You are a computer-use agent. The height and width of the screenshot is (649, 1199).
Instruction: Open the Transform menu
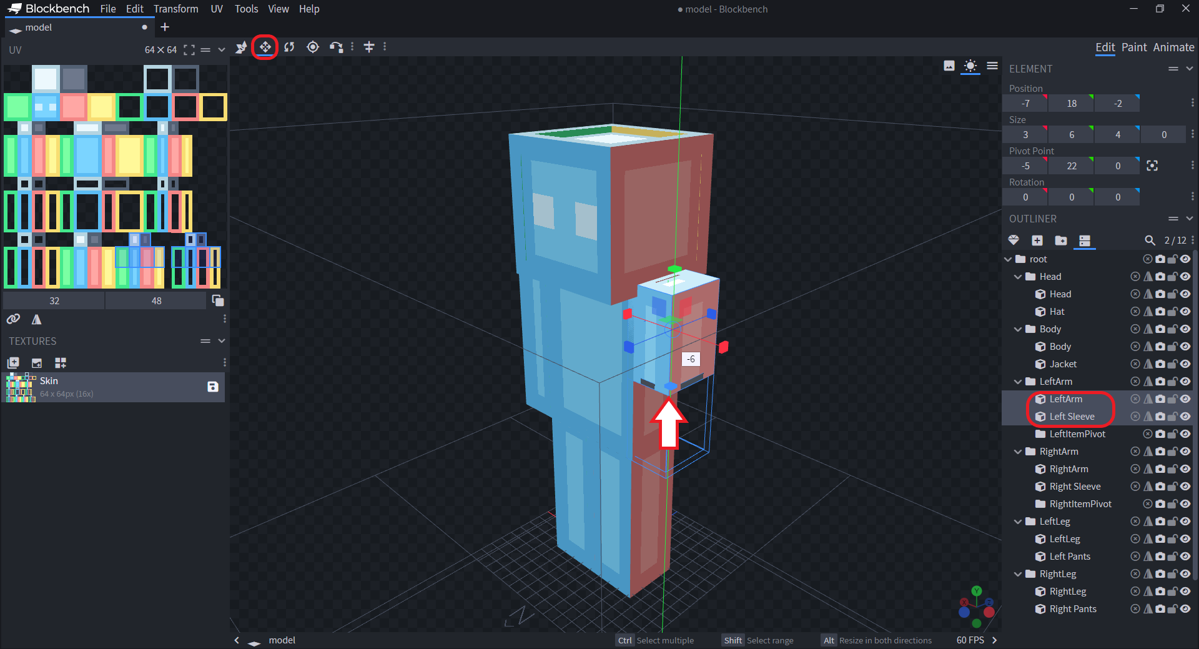175,9
